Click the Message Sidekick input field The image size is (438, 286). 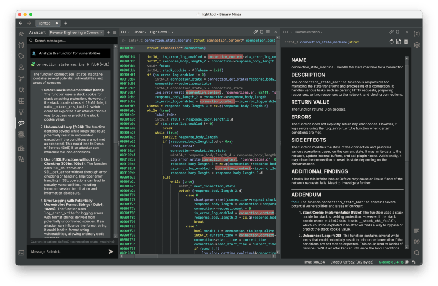tap(67, 252)
